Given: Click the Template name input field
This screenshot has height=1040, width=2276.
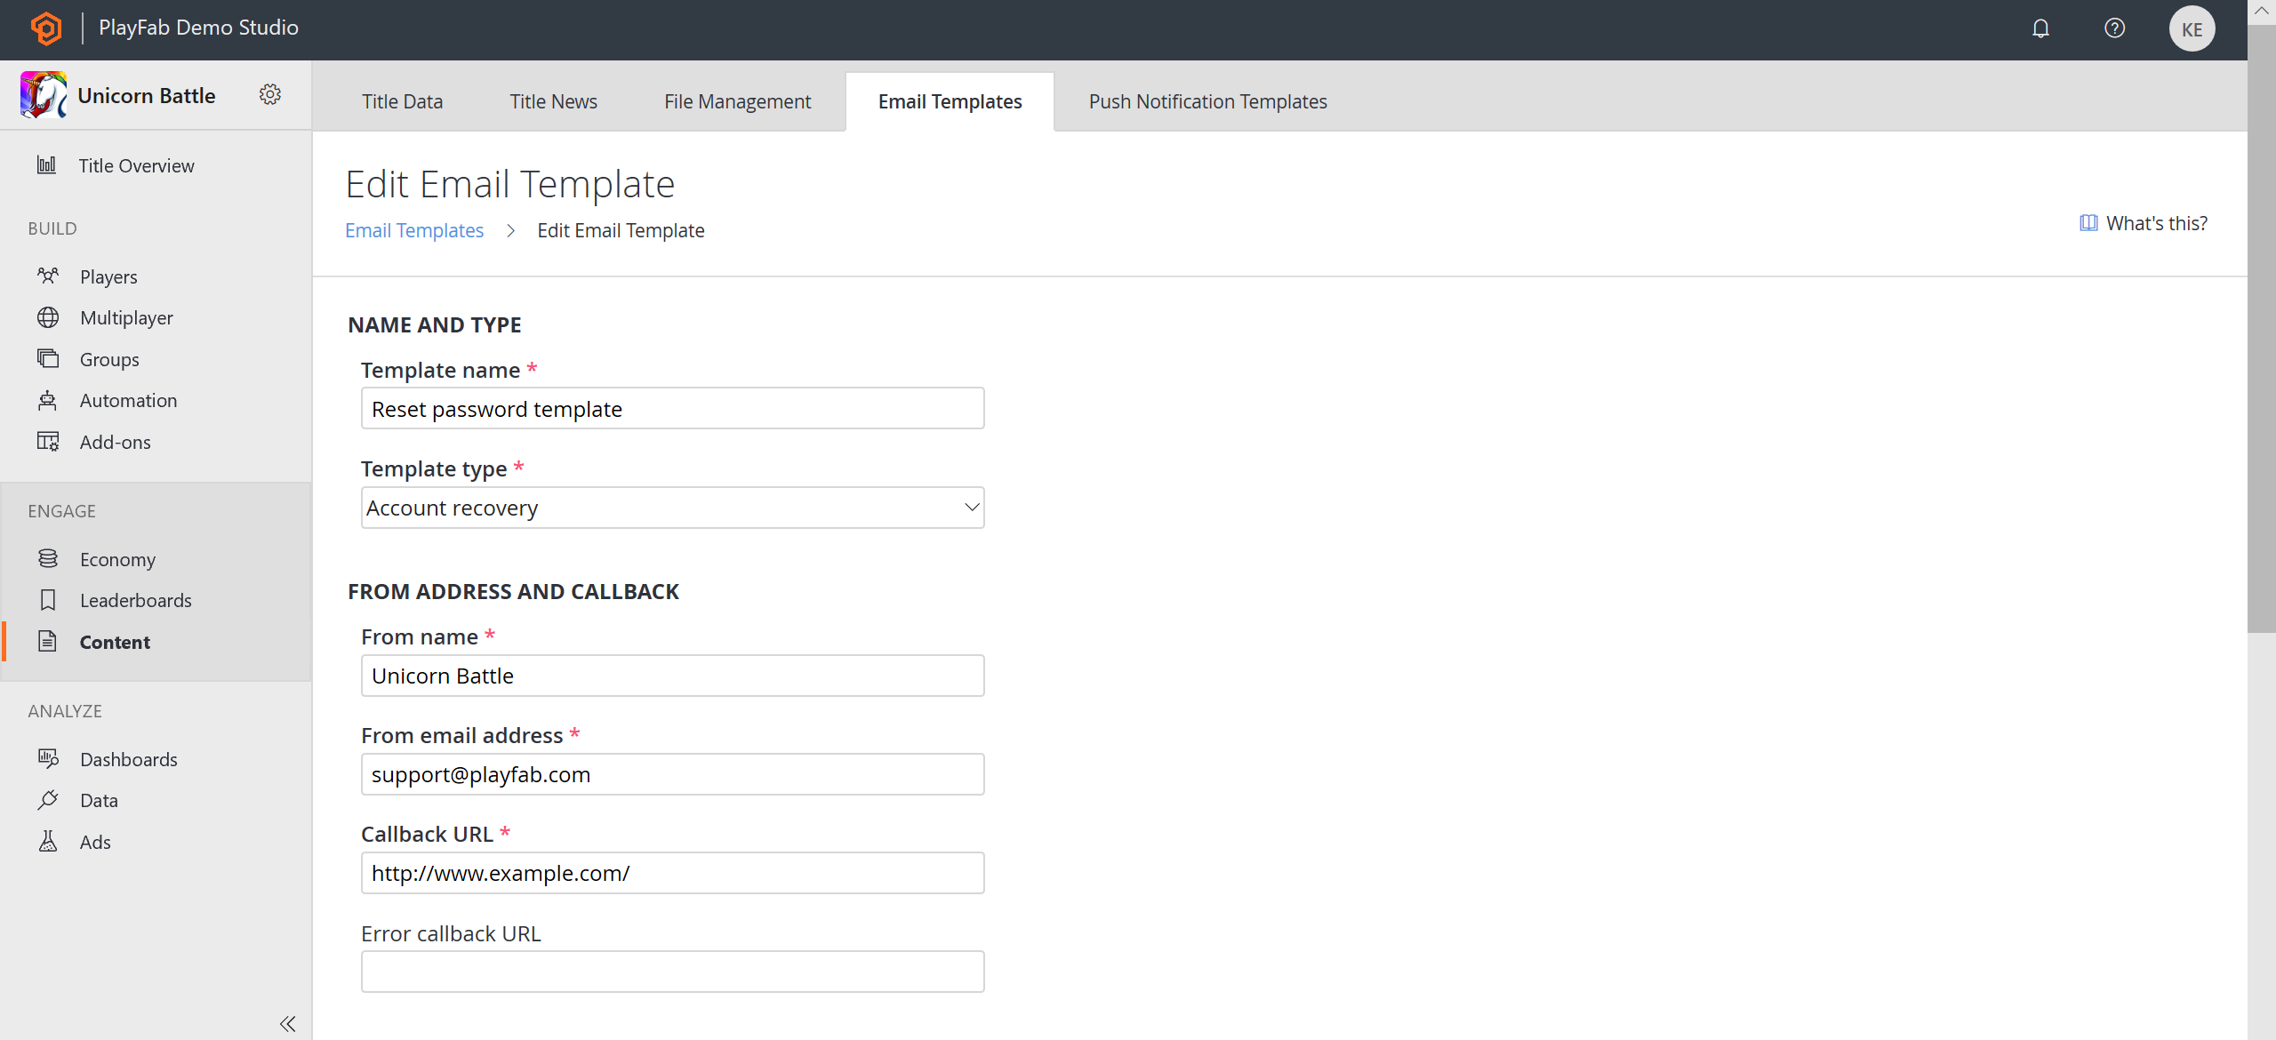Looking at the screenshot, I should 672,408.
